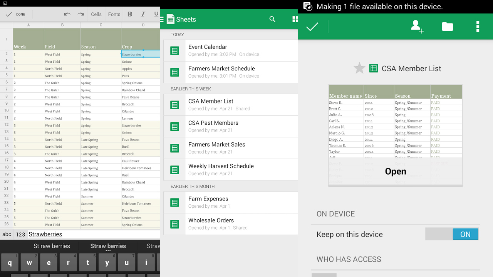Open the CSA Member List preview thumbnail
493x277 pixels.
click(396, 135)
